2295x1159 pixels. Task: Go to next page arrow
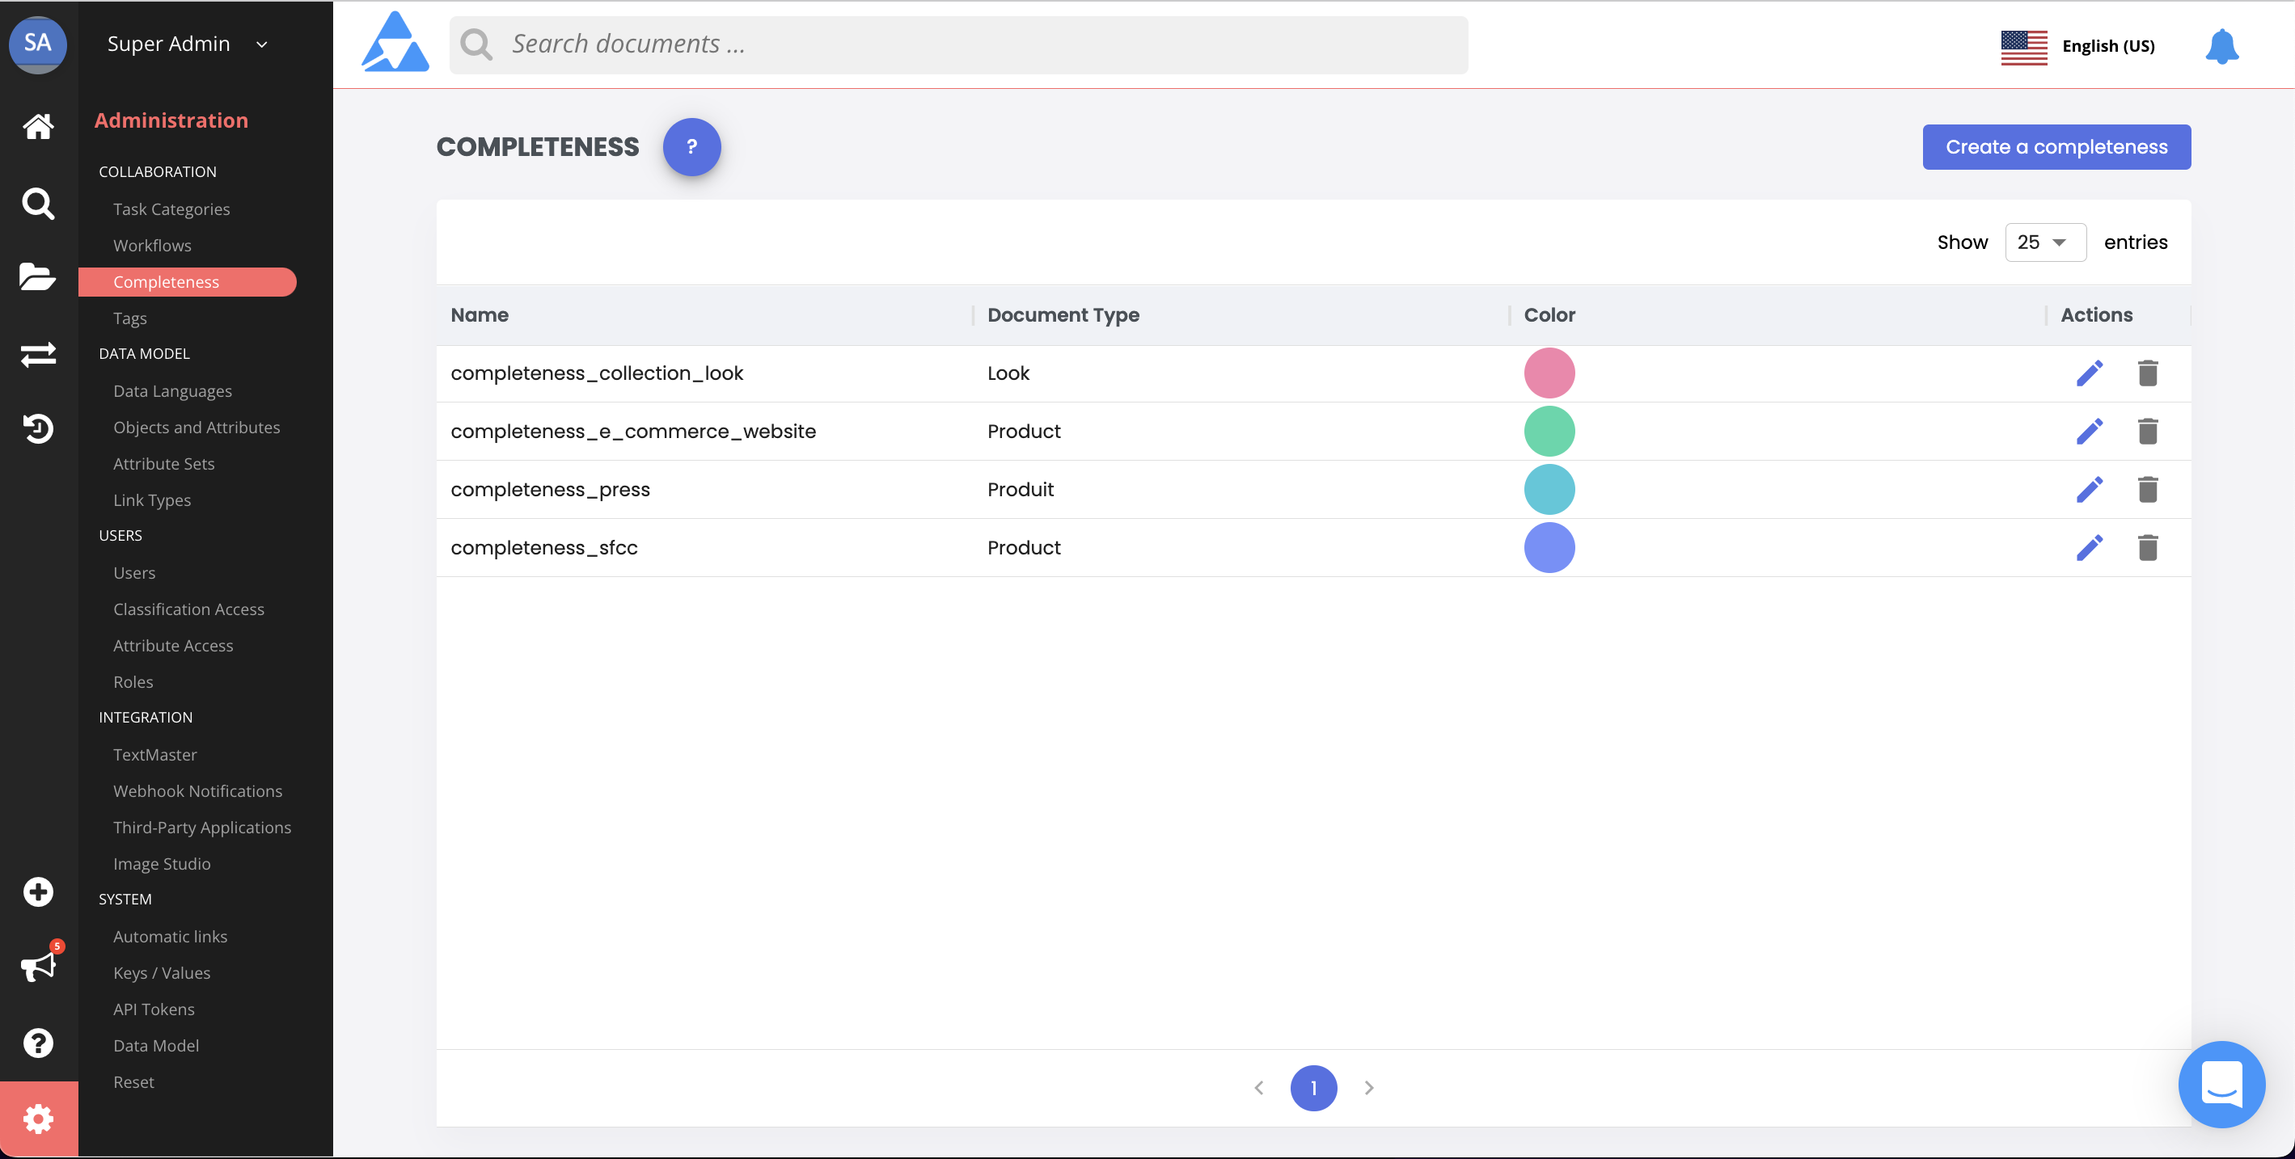point(1369,1088)
